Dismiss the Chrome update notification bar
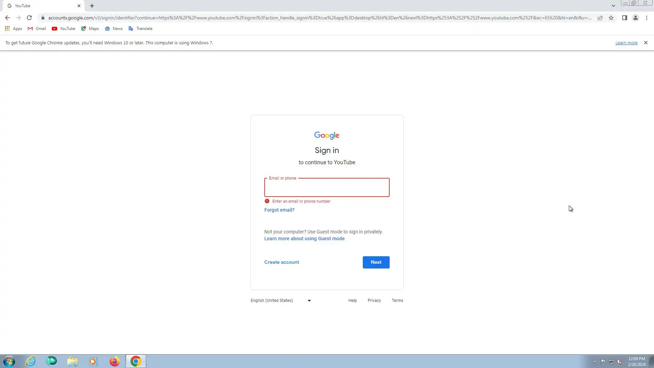This screenshot has width=654, height=368. tap(645, 43)
